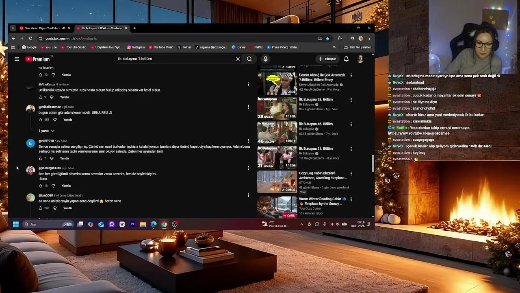Open @yalnergin3318 channel from username
The image size is (520, 293).
(50, 168)
